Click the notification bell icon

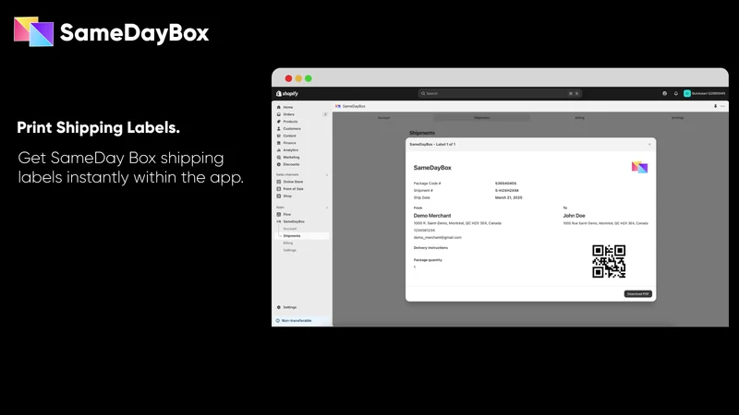[x=676, y=94]
